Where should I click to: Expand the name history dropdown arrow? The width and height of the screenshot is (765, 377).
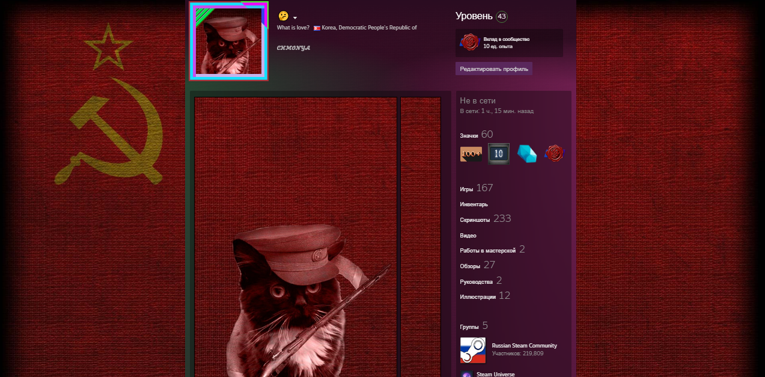[x=295, y=18]
